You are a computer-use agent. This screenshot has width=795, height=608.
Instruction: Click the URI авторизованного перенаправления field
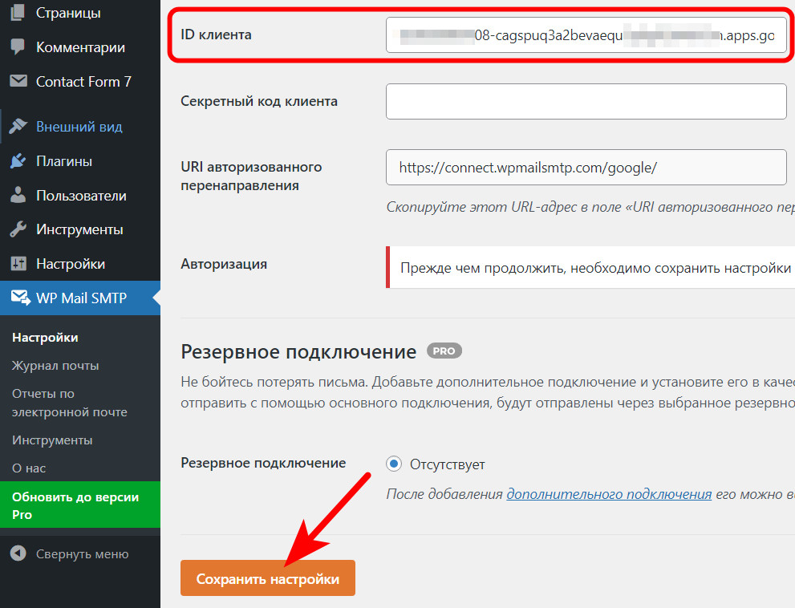point(586,168)
